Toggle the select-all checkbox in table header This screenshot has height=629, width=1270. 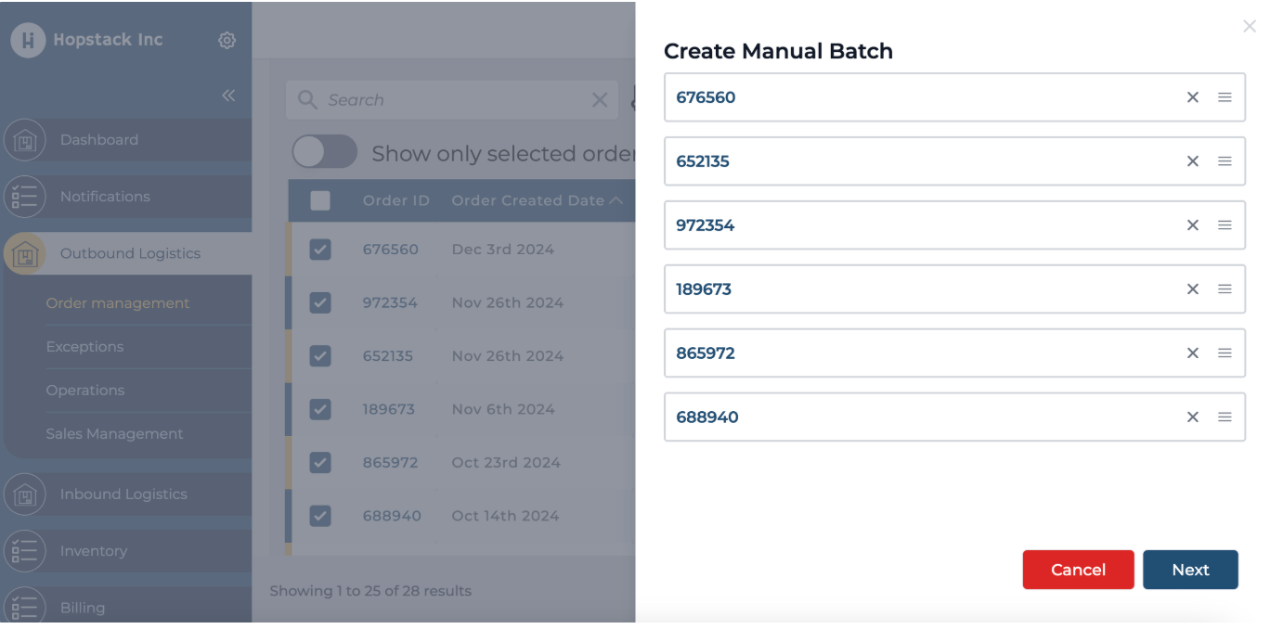[320, 200]
